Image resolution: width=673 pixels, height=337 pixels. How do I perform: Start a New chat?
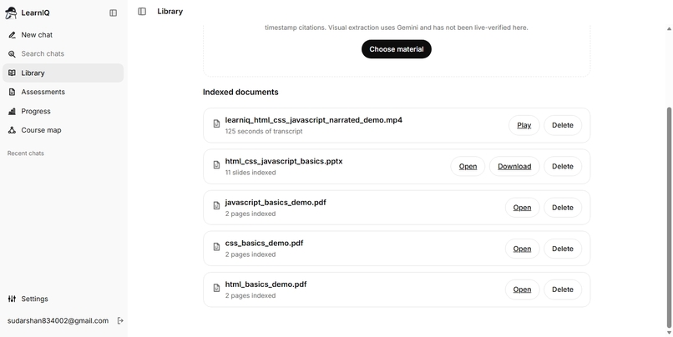click(63, 35)
